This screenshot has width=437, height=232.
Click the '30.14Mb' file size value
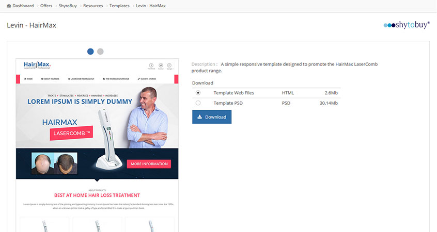[x=329, y=103]
